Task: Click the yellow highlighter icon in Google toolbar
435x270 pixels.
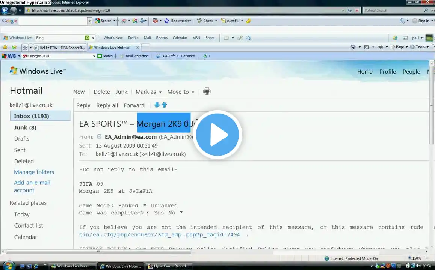Action: (x=248, y=21)
